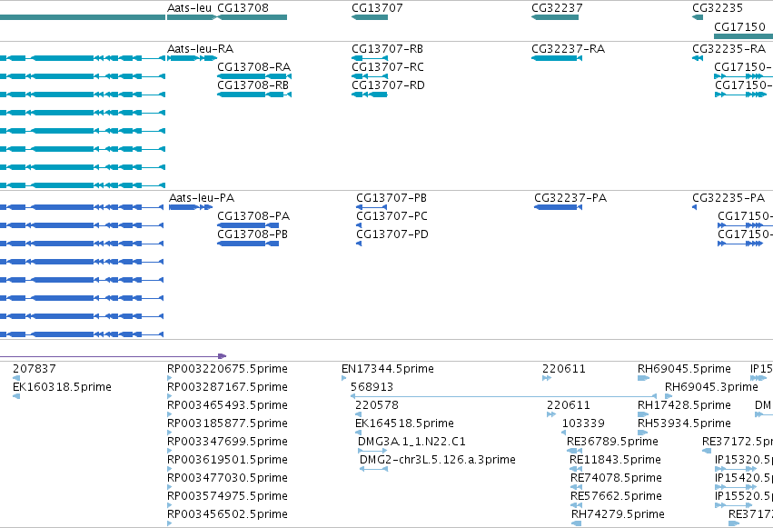The width and height of the screenshot is (773, 528).
Task: Click transcript CG13708-RA
Action: [x=254, y=76]
